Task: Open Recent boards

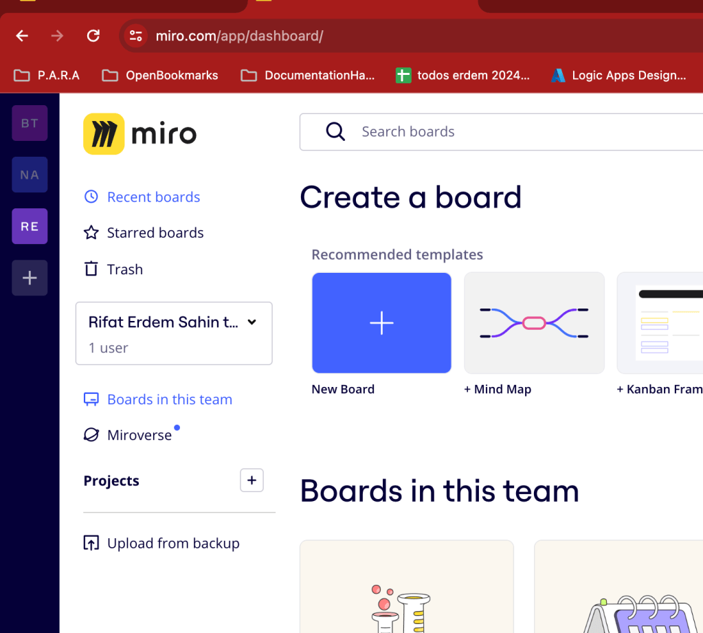Action: (x=142, y=197)
